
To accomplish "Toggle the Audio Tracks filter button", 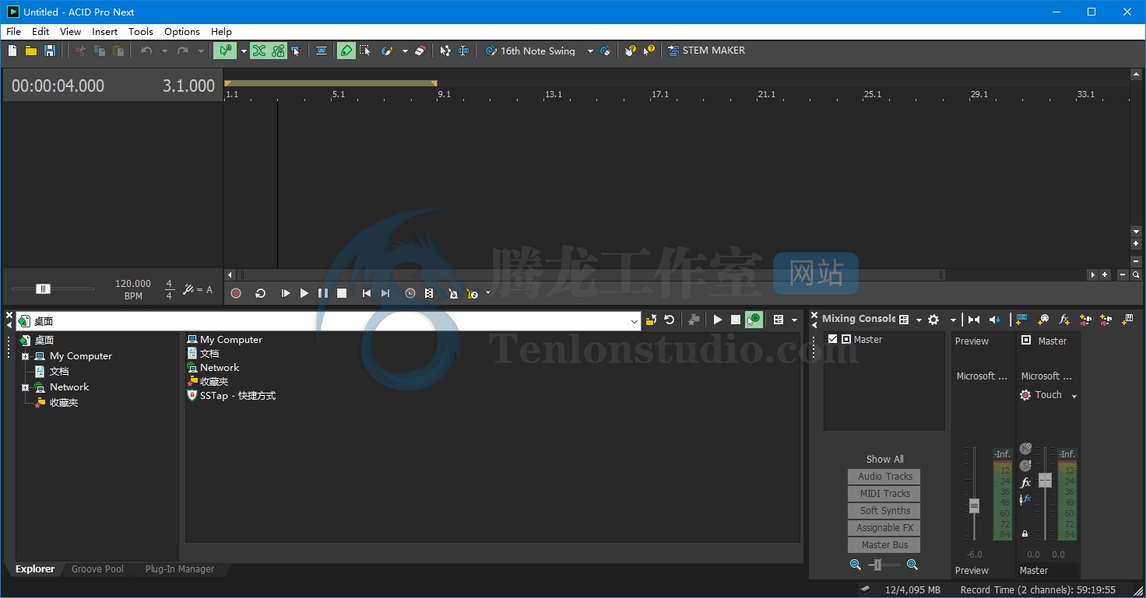I will click(884, 477).
